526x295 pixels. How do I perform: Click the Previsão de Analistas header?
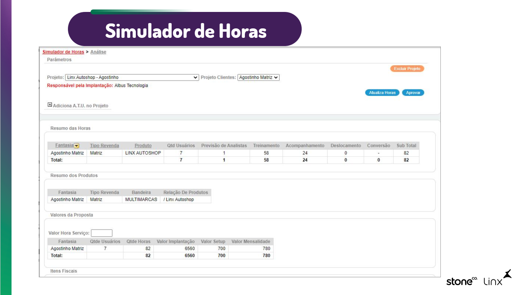224,146
